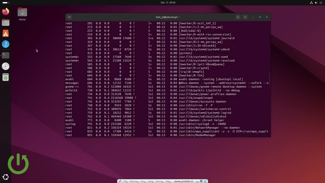
Task: Click the switcheroo-control process text
Action: (205, 109)
